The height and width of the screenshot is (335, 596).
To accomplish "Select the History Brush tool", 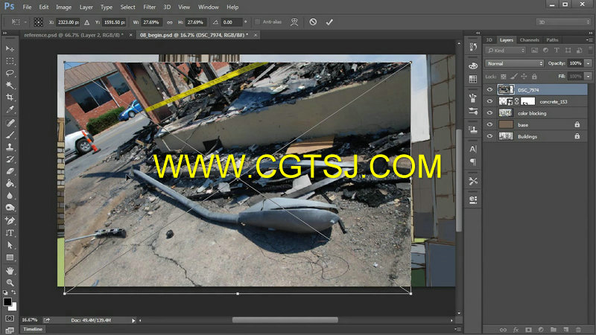I will 10,159.
